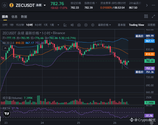Click the 标记价格 782.33 value
Viewport: 158px width, 125px height.
(x=75, y=8)
